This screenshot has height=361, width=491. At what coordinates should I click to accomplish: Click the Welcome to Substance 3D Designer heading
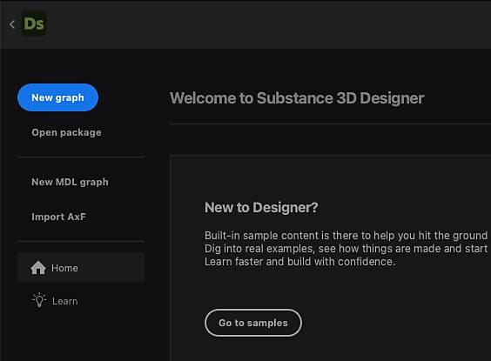(x=297, y=98)
